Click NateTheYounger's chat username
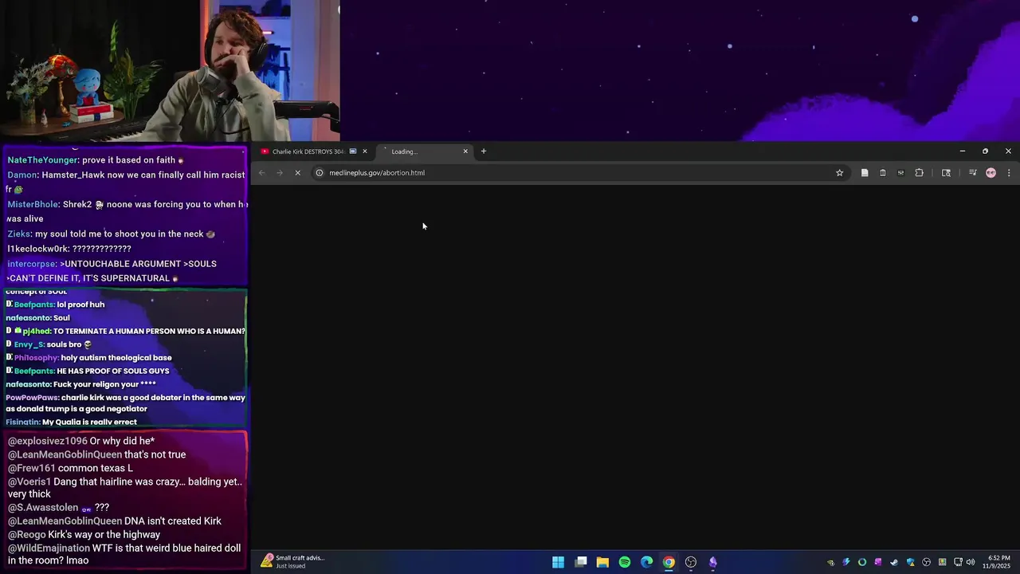Viewport: 1020px width, 574px height. pyautogui.click(x=42, y=160)
